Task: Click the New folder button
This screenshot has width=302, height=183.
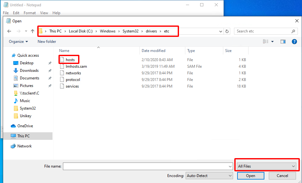Action: [47, 42]
